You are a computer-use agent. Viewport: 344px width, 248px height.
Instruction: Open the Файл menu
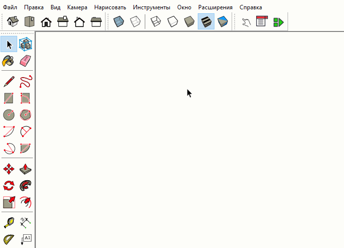tap(10, 7)
